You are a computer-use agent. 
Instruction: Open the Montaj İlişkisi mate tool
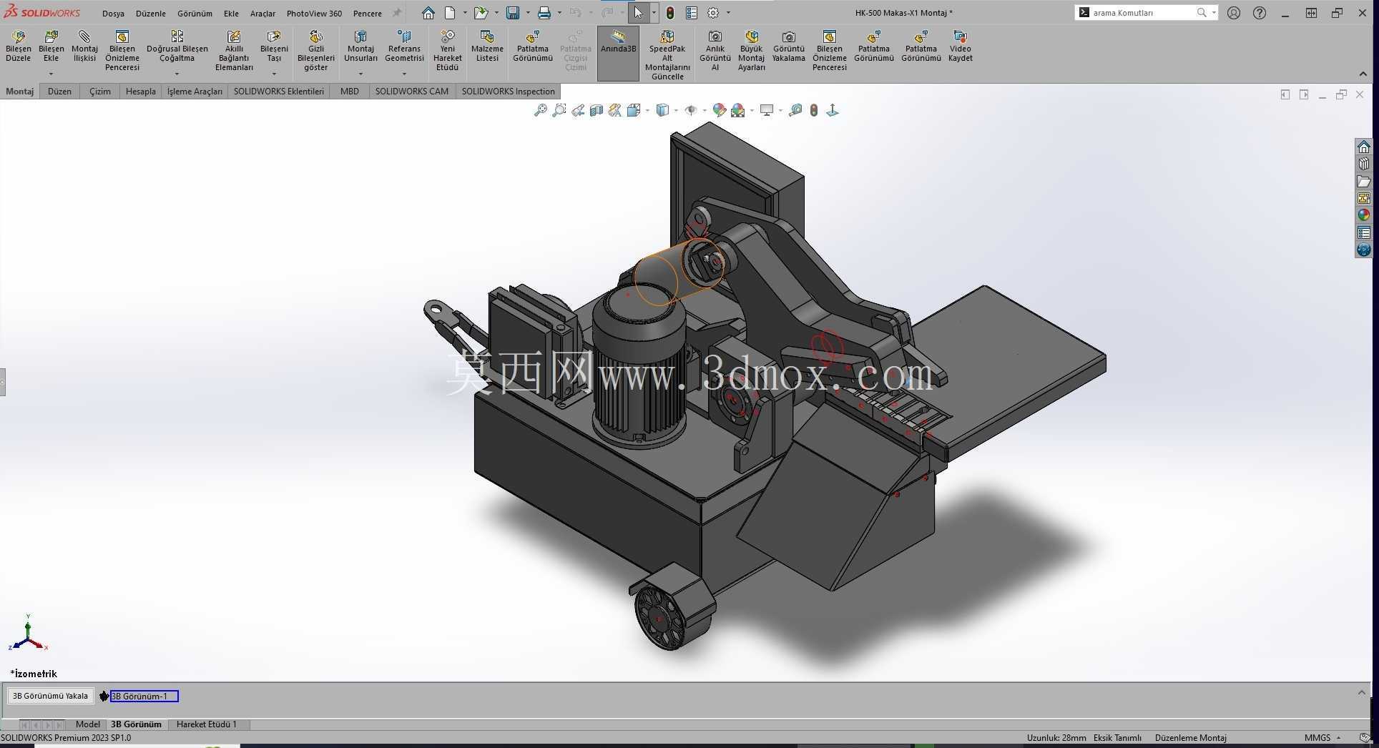(84, 46)
